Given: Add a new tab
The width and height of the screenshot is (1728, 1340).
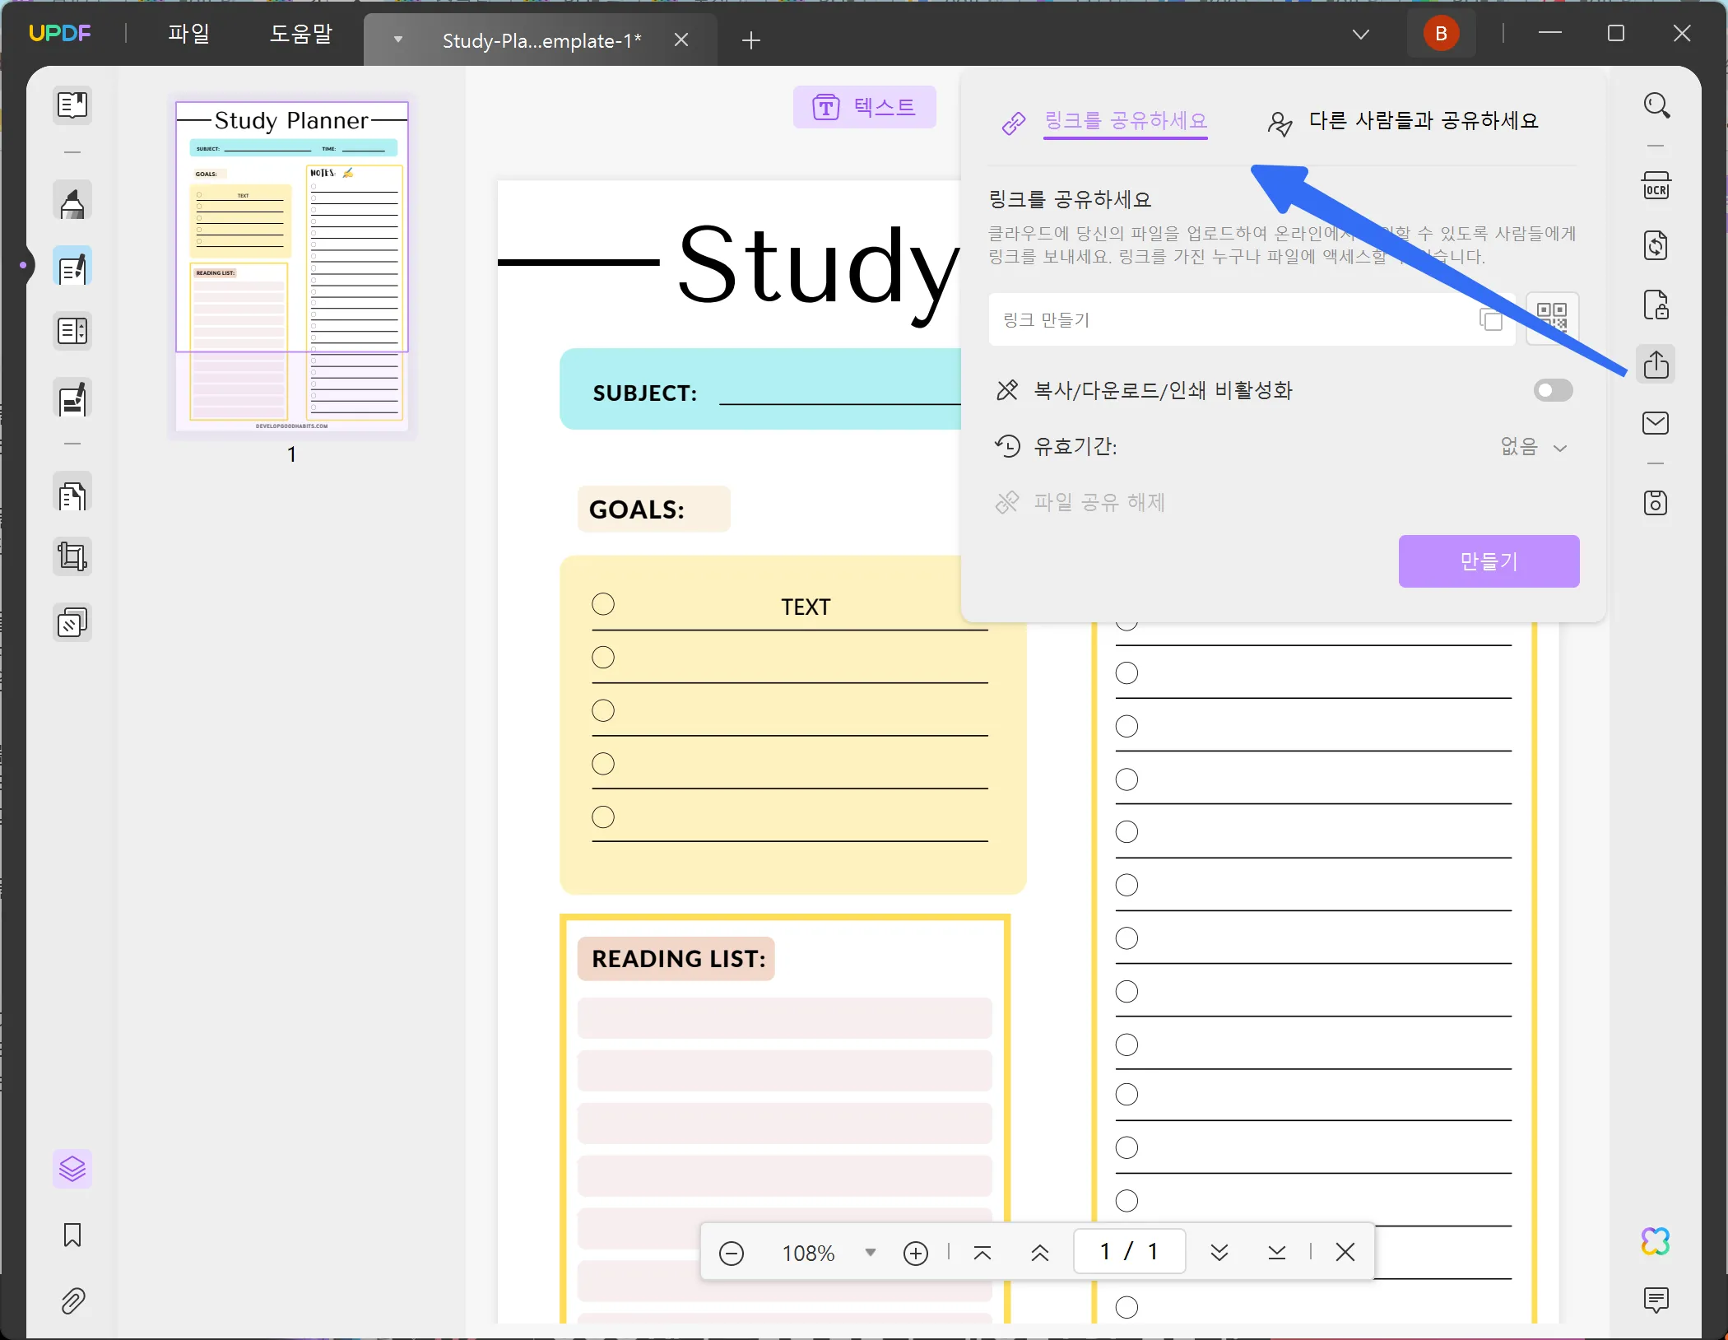Looking at the screenshot, I should [751, 40].
